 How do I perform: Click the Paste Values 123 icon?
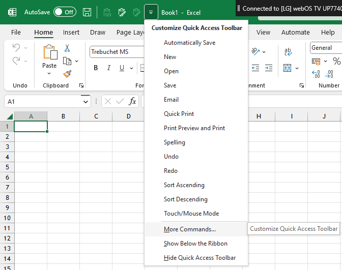(107, 12)
